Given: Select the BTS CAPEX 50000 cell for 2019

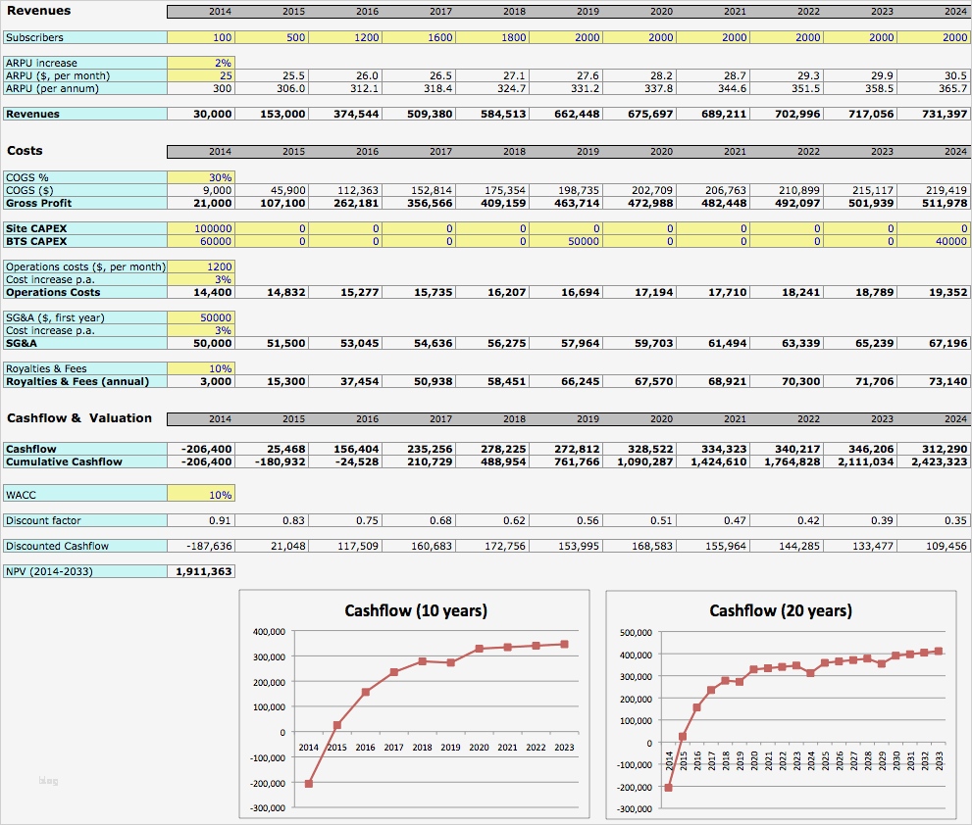Looking at the screenshot, I should point(565,241).
